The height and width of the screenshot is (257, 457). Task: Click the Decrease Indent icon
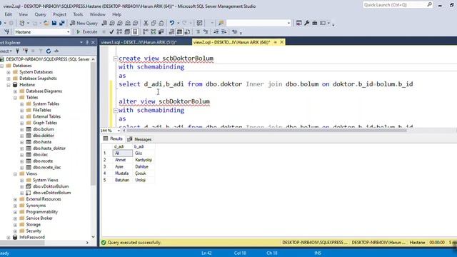(x=216, y=31)
